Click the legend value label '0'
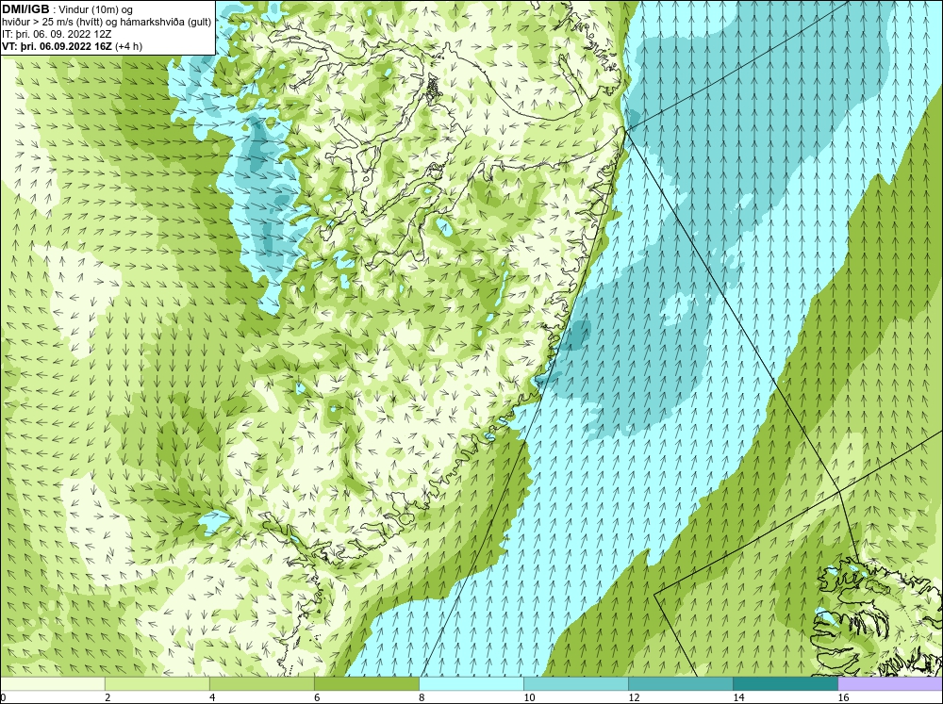This screenshot has height=704, width=943. coord(3,697)
